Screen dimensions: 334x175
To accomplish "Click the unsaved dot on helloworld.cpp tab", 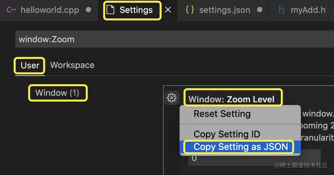I will click(x=88, y=10).
